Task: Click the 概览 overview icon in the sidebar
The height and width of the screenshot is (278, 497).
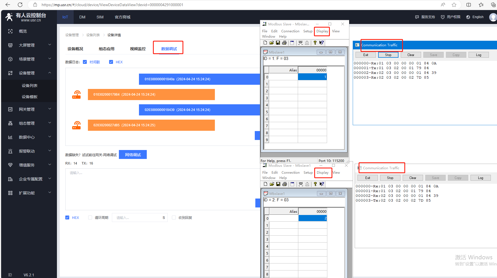Action: tap(10, 31)
